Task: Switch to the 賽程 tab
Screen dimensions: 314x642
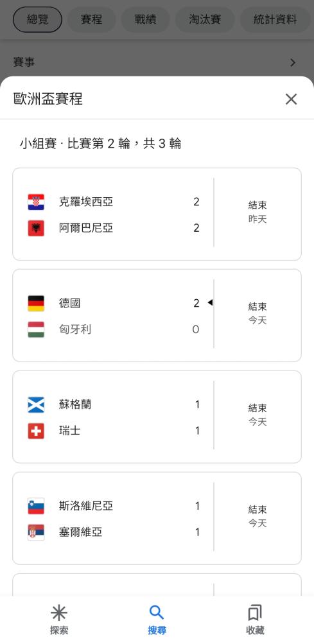Action: tap(91, 19)
